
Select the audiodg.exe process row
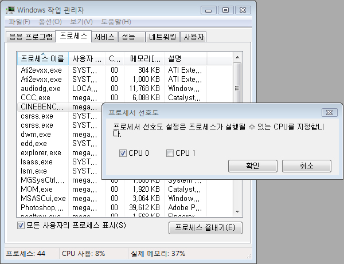[124, 89]
